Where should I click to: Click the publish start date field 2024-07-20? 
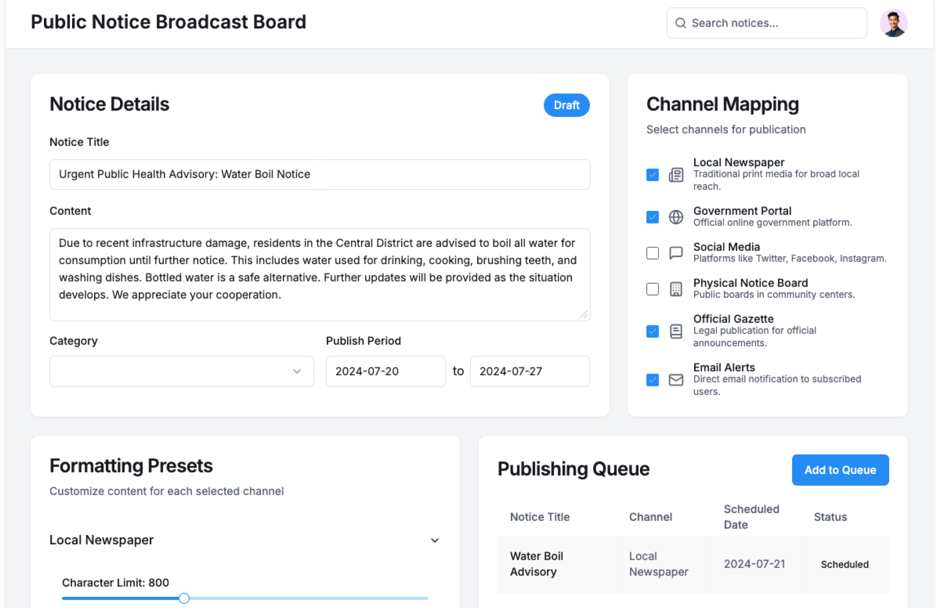pyautogui.click(x=385, y=371)
